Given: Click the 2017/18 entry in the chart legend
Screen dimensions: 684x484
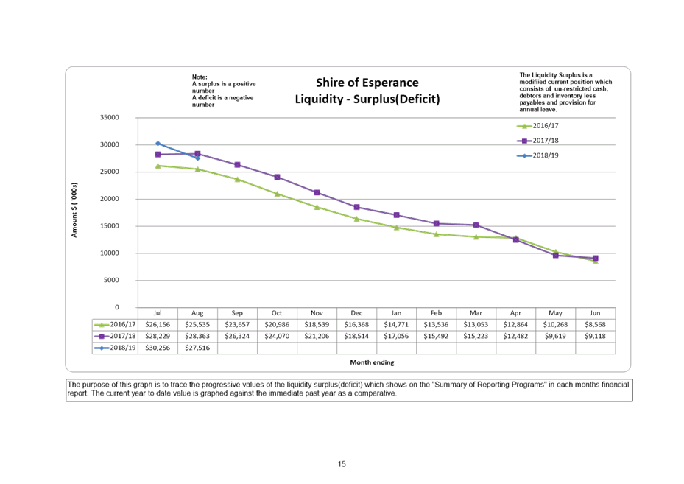Looking at the screenshot, I should [537, 141].
